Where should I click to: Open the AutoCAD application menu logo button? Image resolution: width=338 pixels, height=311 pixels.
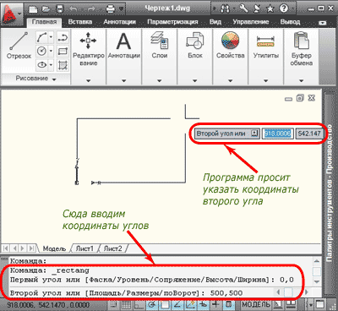pos(11,14)
